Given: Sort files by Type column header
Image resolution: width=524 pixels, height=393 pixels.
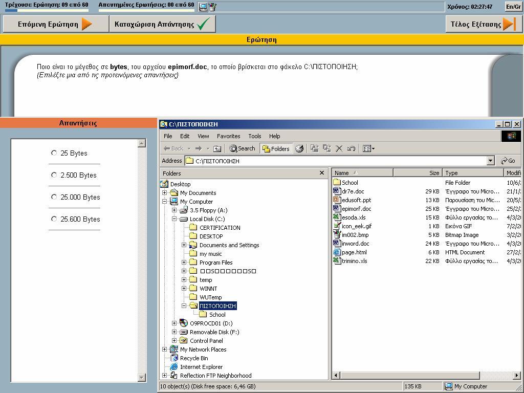Looking at the screenshot, I should pyautogui.click(x=473, y=173).
